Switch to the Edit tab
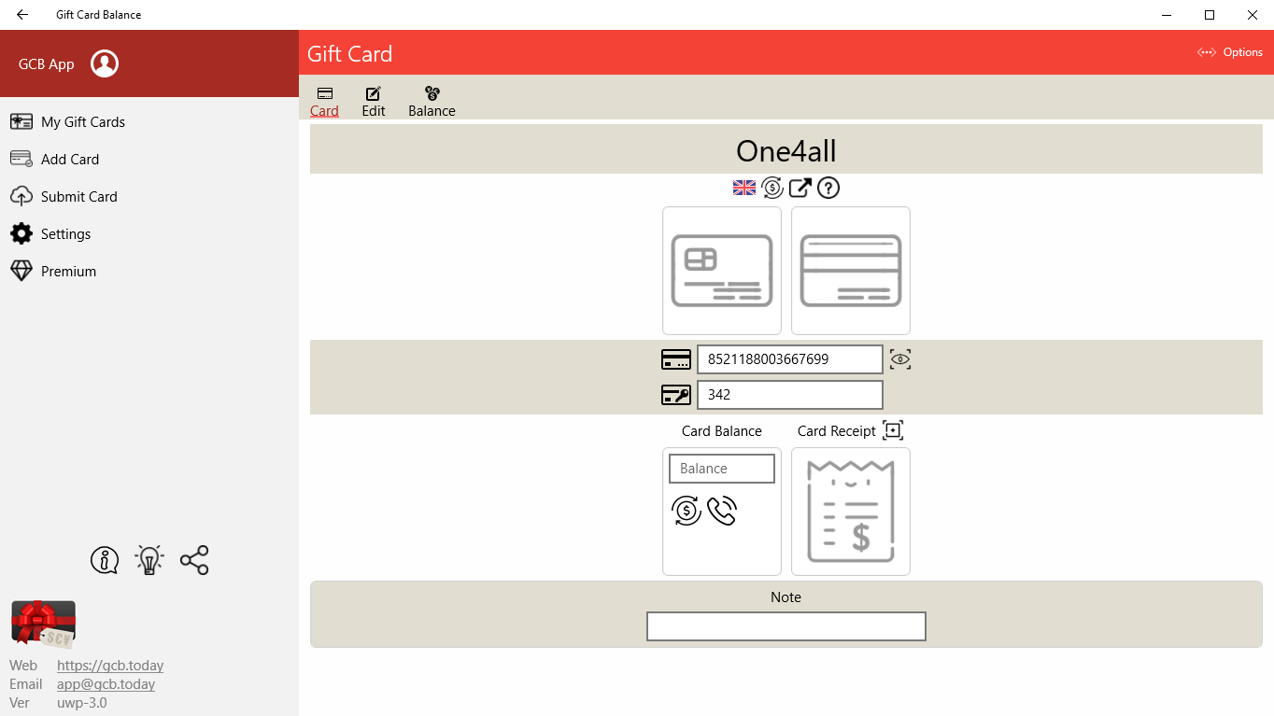 pyautogui.click(x=373, y=100)
